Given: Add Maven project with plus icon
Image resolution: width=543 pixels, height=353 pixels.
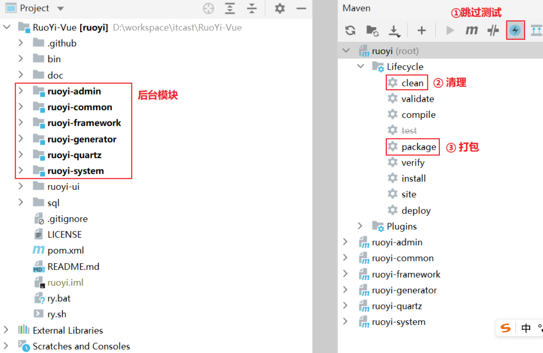Looking at the screenshot, I should pos(422,30).
